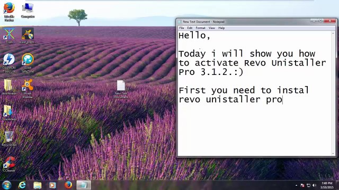339x190 pixels.
Task: Launch Firefox from the taskbar
Action: pos(68,185)
